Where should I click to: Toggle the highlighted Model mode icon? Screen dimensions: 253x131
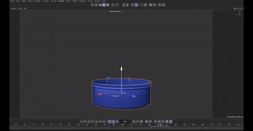[x=104, y=5]
